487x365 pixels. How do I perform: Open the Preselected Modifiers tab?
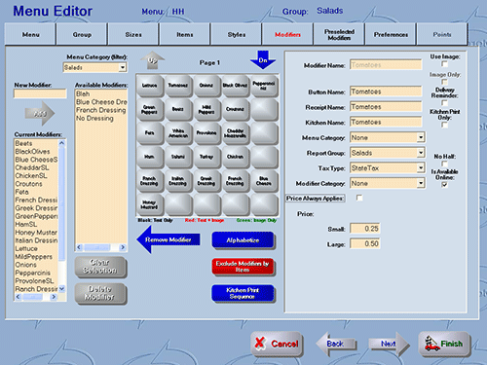point(339,34)
